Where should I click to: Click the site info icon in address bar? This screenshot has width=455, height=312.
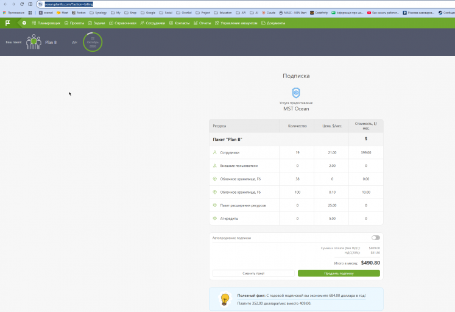[40, 4]
